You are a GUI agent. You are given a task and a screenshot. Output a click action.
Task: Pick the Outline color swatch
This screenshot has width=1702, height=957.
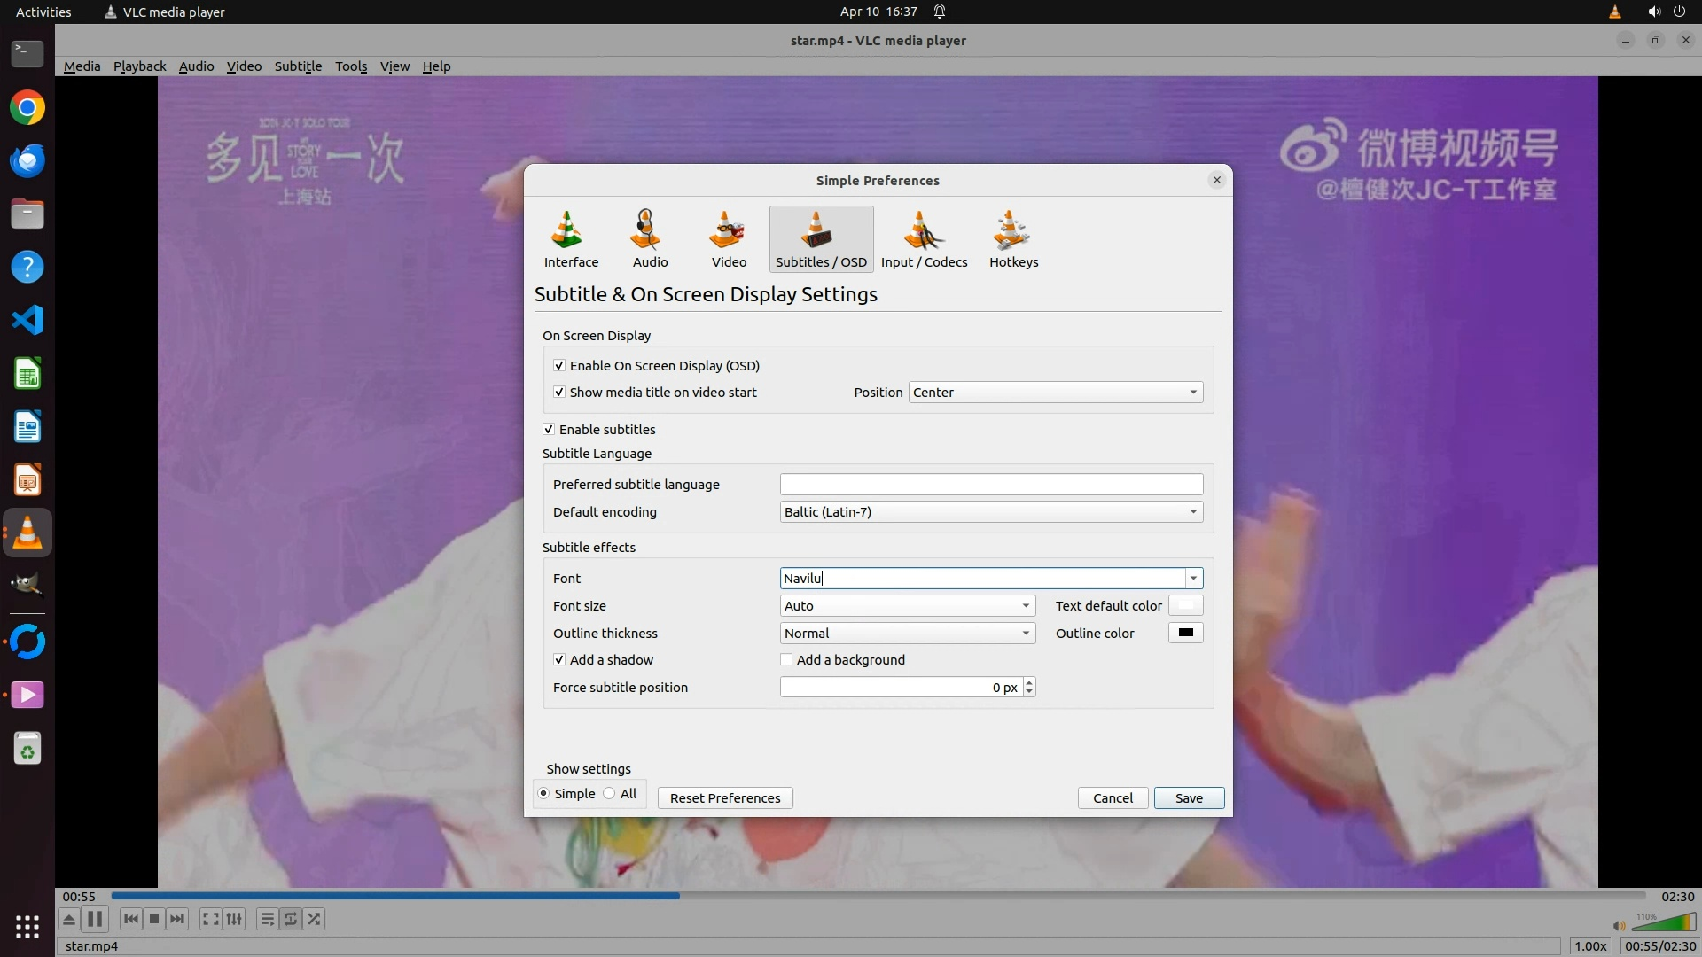point(1185,634)
